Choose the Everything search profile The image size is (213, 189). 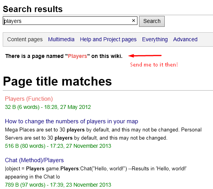(155, 40)
